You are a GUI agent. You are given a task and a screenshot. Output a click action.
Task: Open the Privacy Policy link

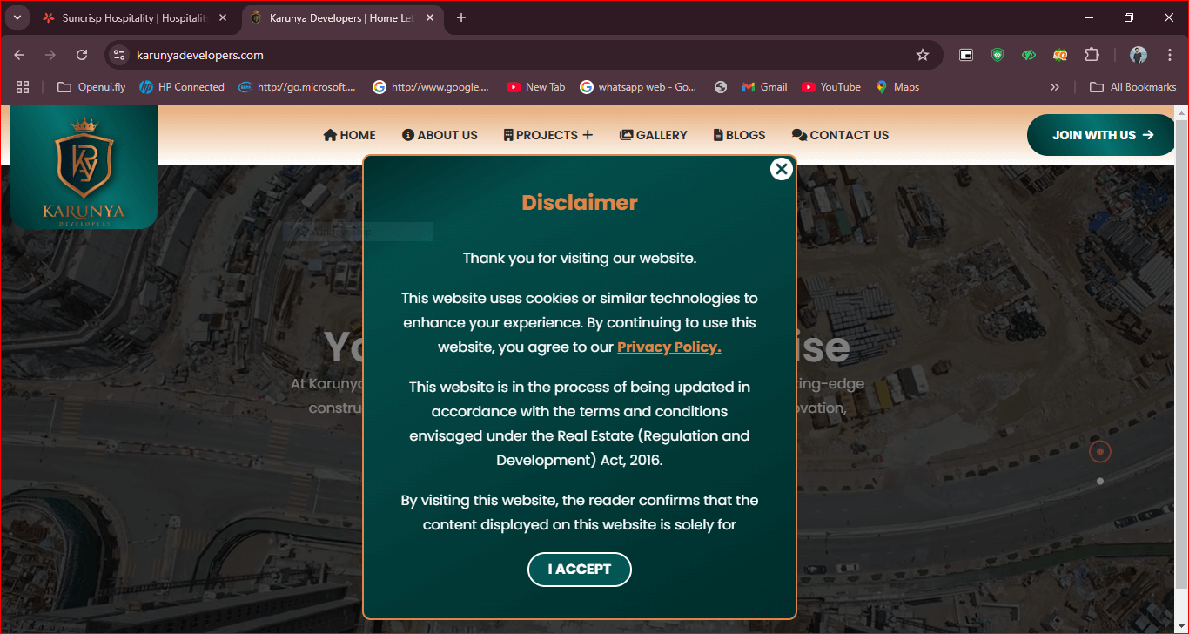[x=668, y=347]
